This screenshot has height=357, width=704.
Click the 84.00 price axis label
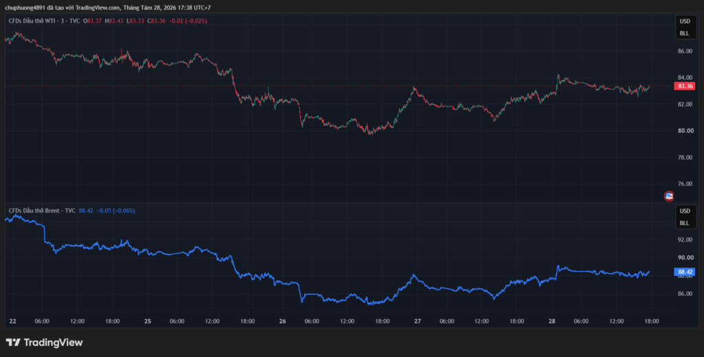685,78
